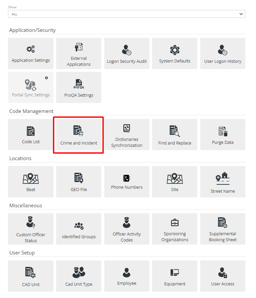Open Identified Groups tile
This screenshot has width=256, height=298.
[x=79, y=229]
